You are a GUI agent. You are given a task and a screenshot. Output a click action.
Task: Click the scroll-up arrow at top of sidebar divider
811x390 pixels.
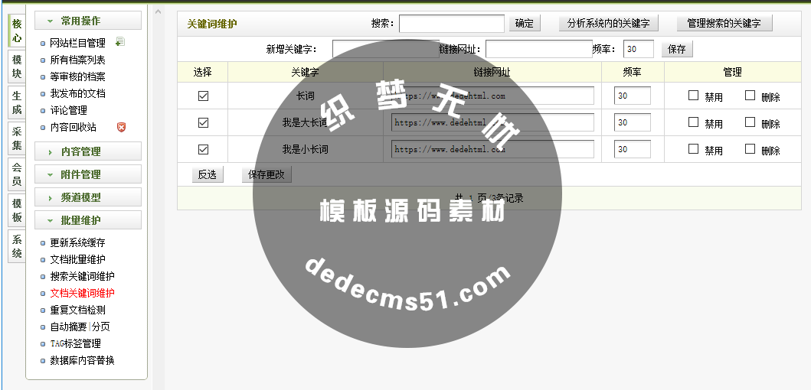[159, 11]
